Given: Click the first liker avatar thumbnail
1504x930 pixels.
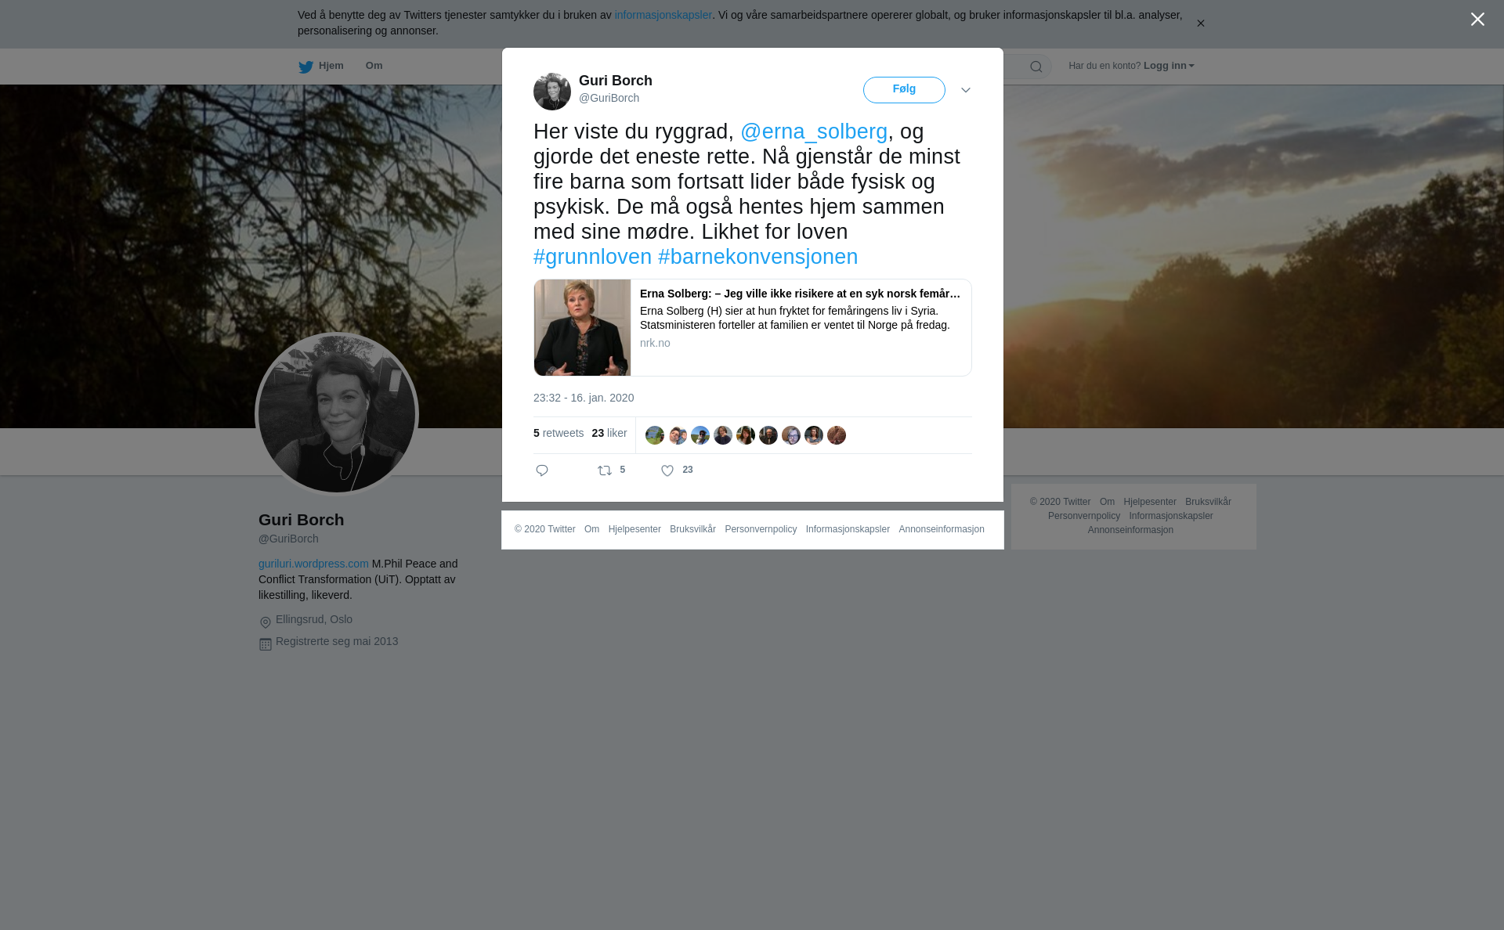Looking at the screenshot, I should (655, 435).
